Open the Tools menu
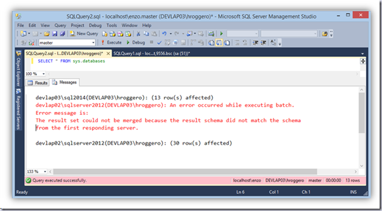The image size is (382, 211). (x=111, y=25)
